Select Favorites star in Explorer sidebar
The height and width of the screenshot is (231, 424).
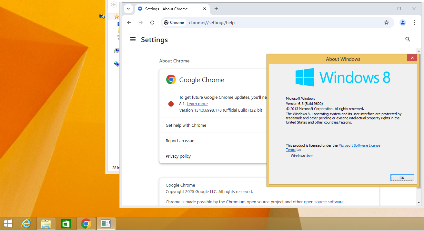pos(116,16)
